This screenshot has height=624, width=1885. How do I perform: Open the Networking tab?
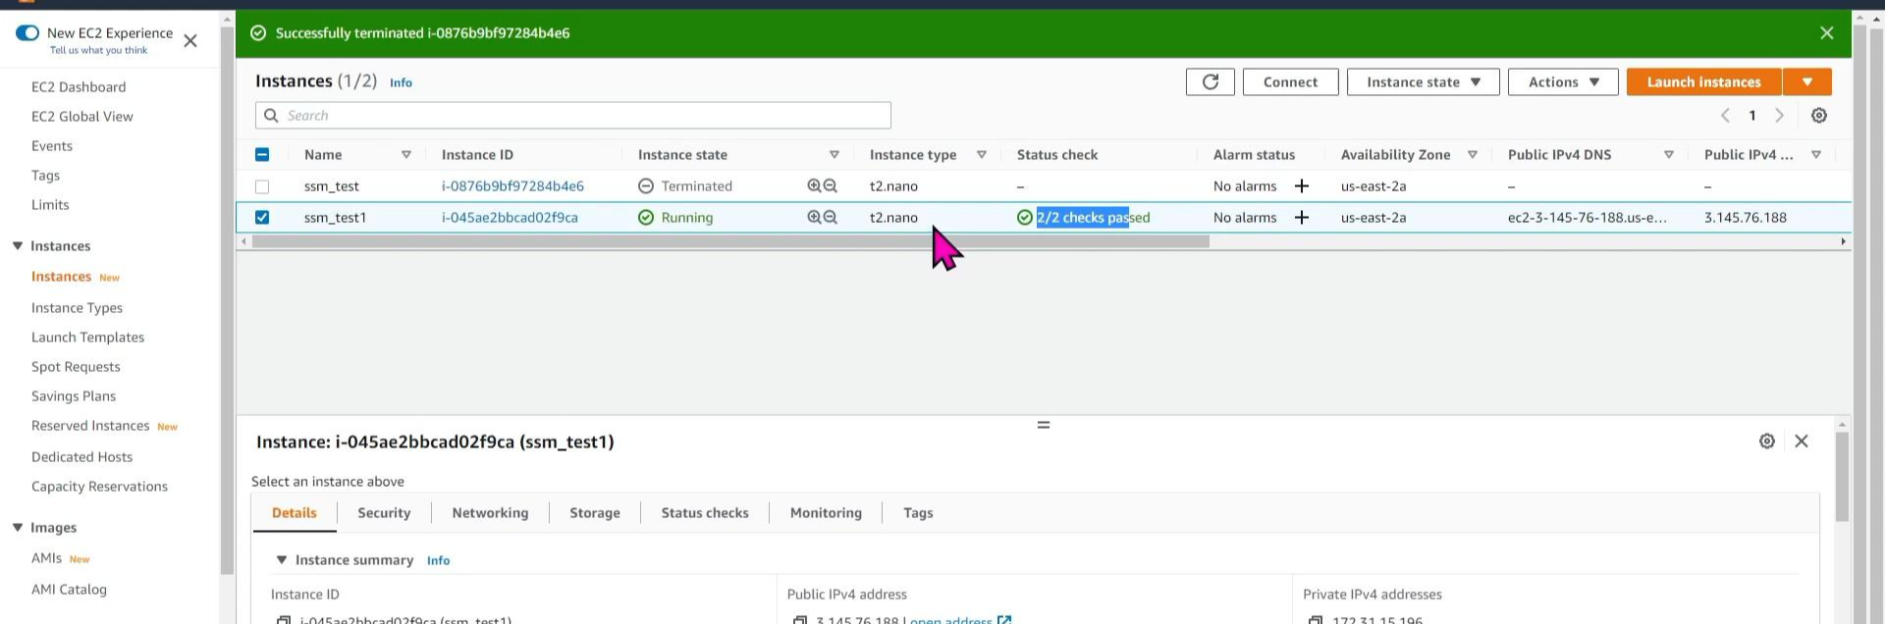pyautogui.click(x=490, y=513)
